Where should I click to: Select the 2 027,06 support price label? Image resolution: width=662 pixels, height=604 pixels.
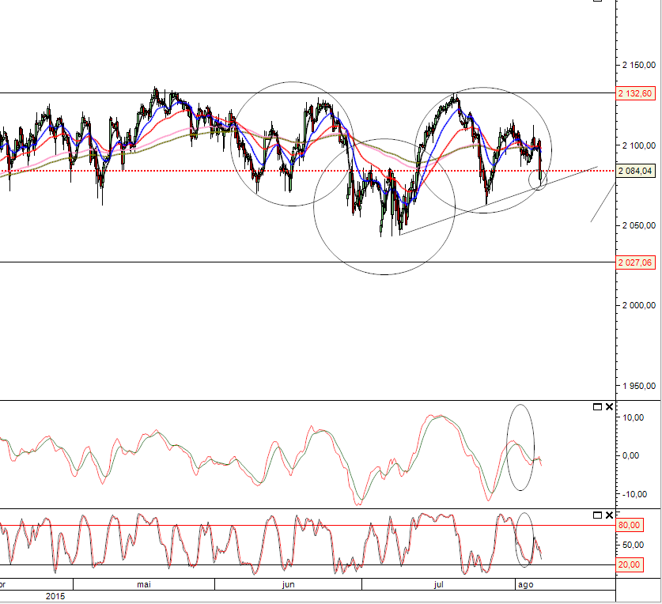click(635, 262)
